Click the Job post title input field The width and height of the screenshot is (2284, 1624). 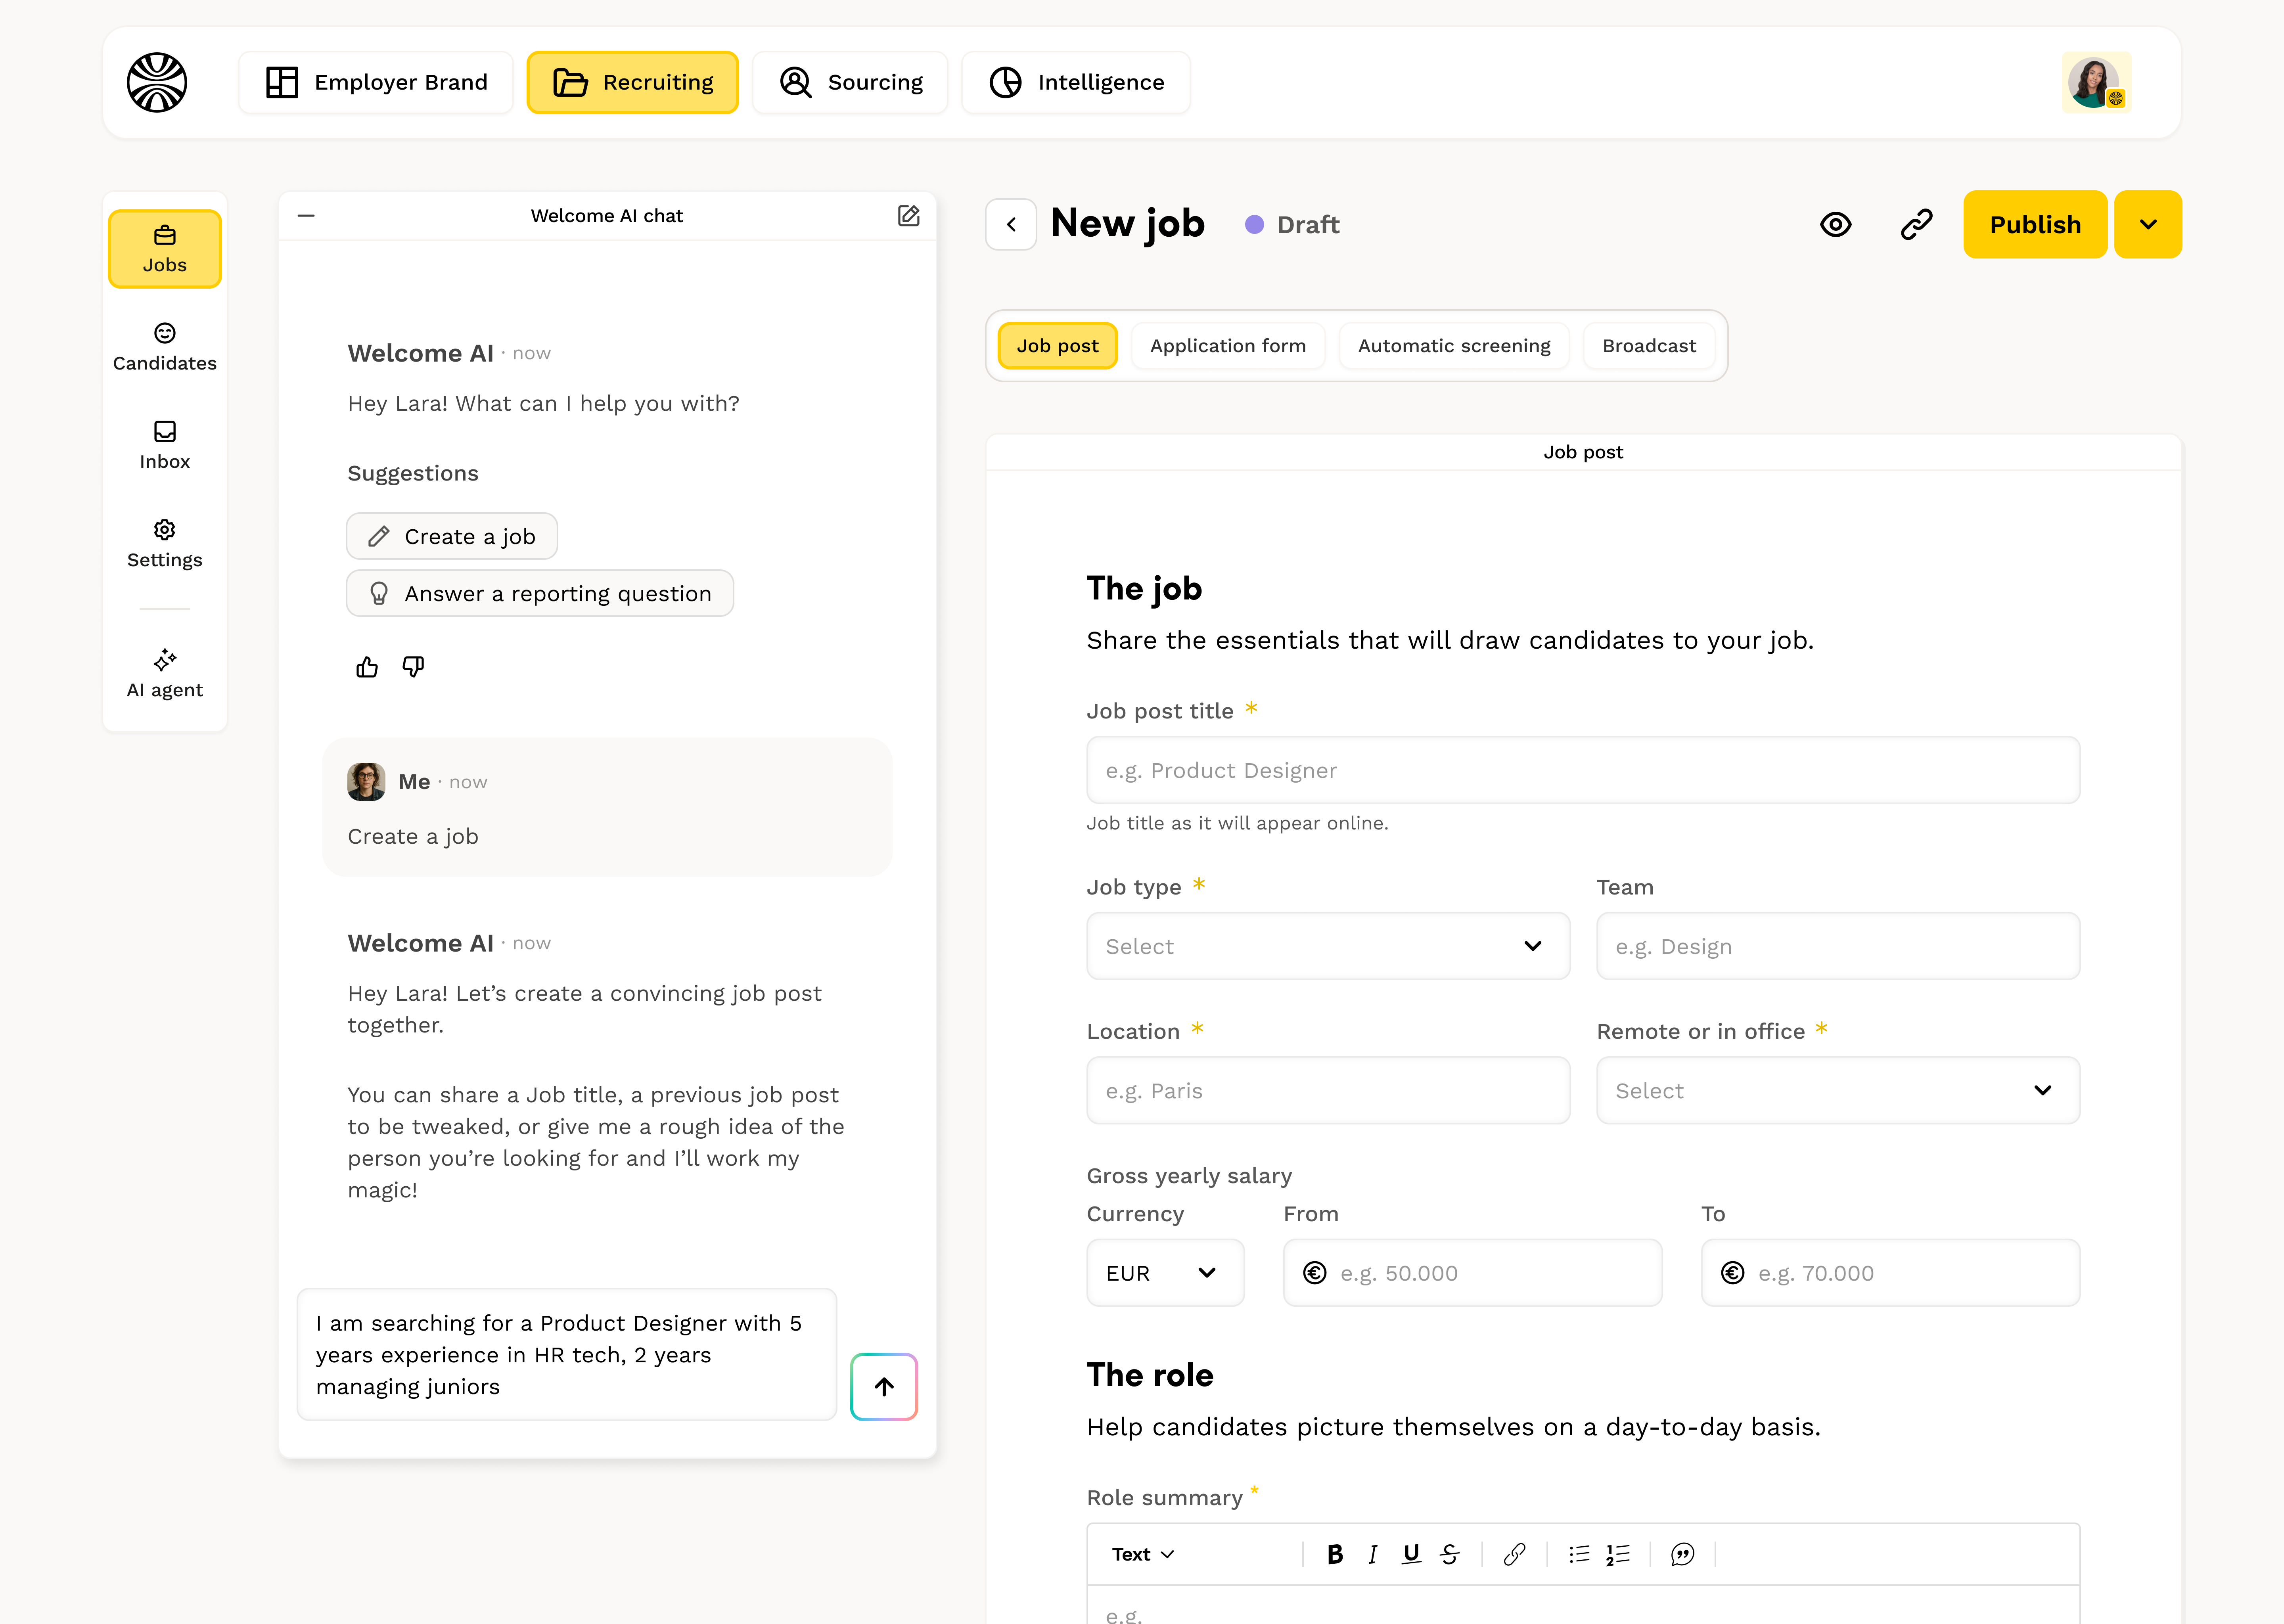(1582, 770)
